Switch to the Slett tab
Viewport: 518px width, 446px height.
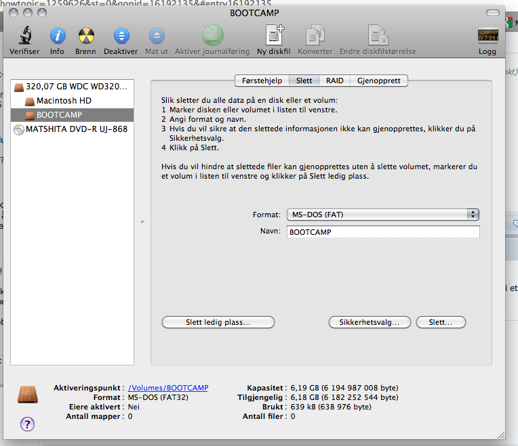tap(304, 81)
